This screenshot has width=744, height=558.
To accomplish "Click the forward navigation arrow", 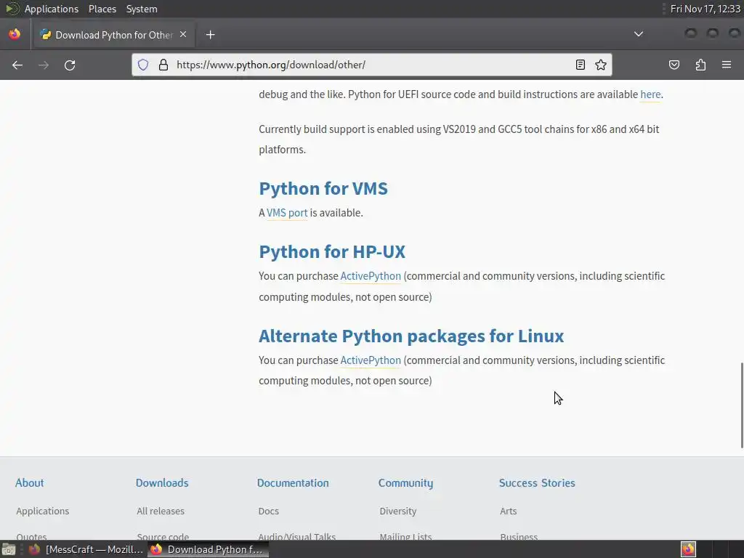I will click(44, 65).
